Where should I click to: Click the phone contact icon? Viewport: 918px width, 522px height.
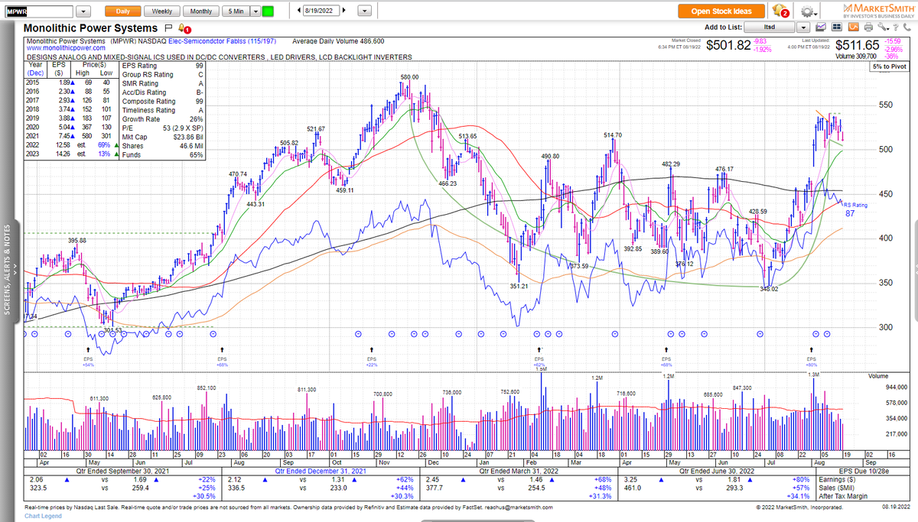907,28
